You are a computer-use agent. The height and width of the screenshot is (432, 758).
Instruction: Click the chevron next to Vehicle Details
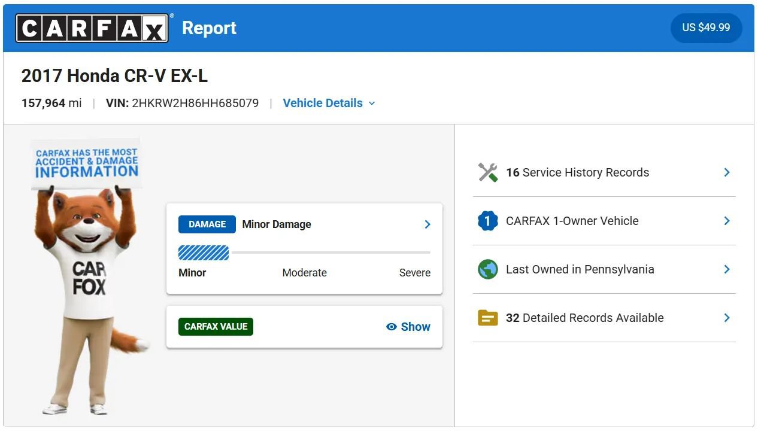pos(372,104)
